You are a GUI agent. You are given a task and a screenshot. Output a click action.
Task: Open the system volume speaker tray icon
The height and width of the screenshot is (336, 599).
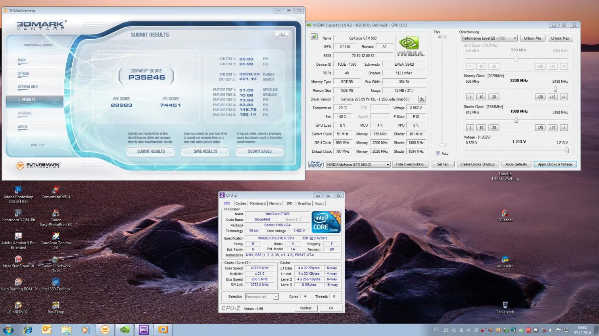click(551, 330)
